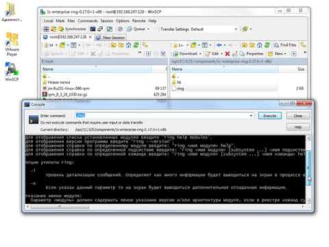Refresh the local panel
The width and height of the screenshot is (329, 247).
(x=136, y=45)
